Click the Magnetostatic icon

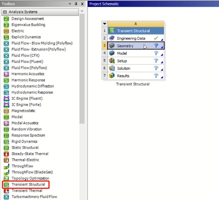(x=6, y=111)
